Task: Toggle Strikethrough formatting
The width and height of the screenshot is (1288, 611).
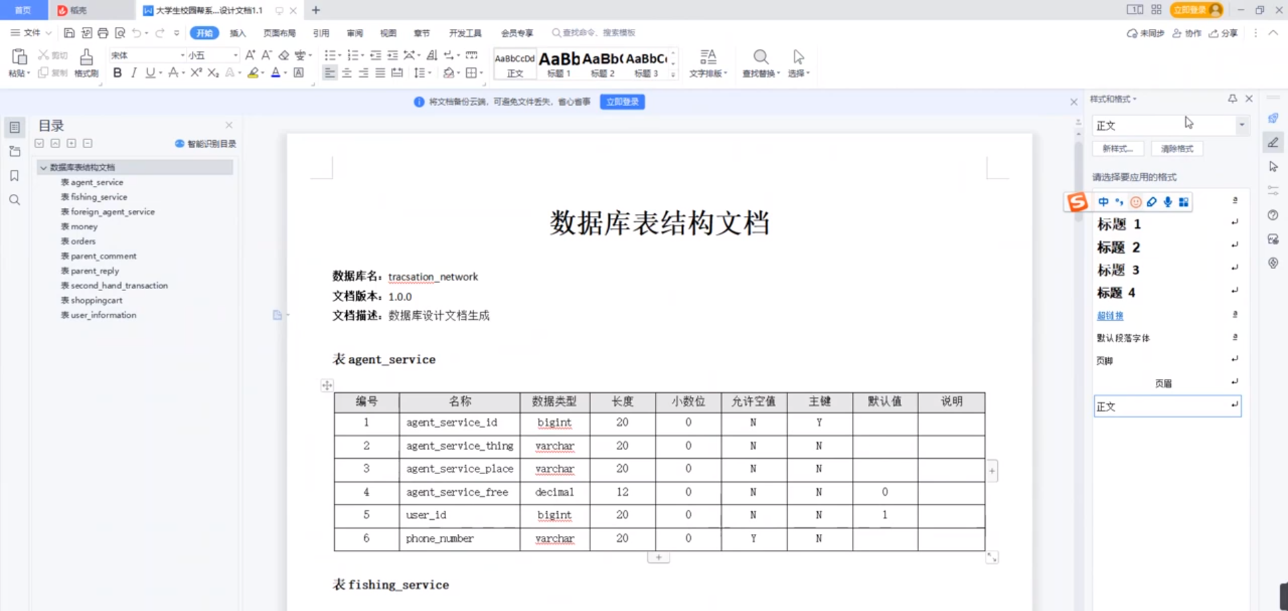Action: (173, 72)
